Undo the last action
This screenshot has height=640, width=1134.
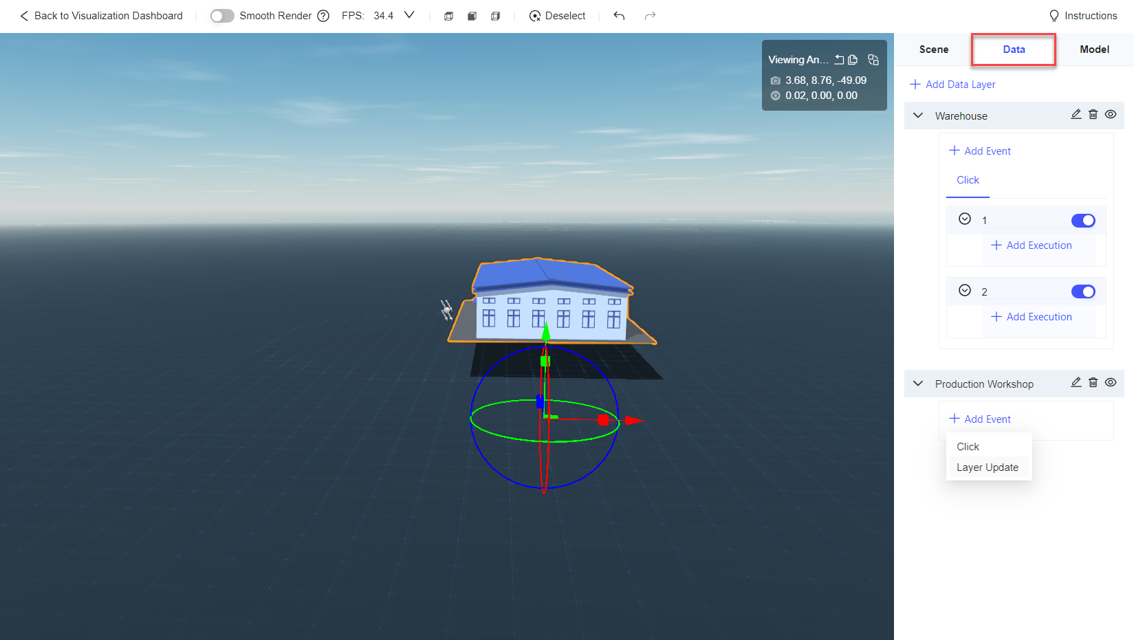click(619, 16)
